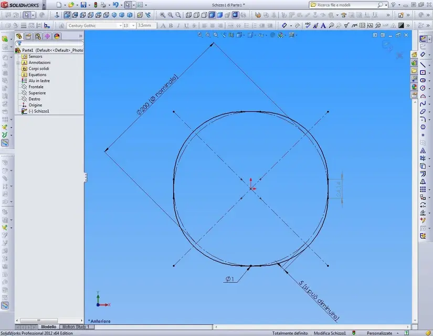This screenshot has height=336, width=433.
Task: Select the Origine item in the tree
Action: point(35,105)
